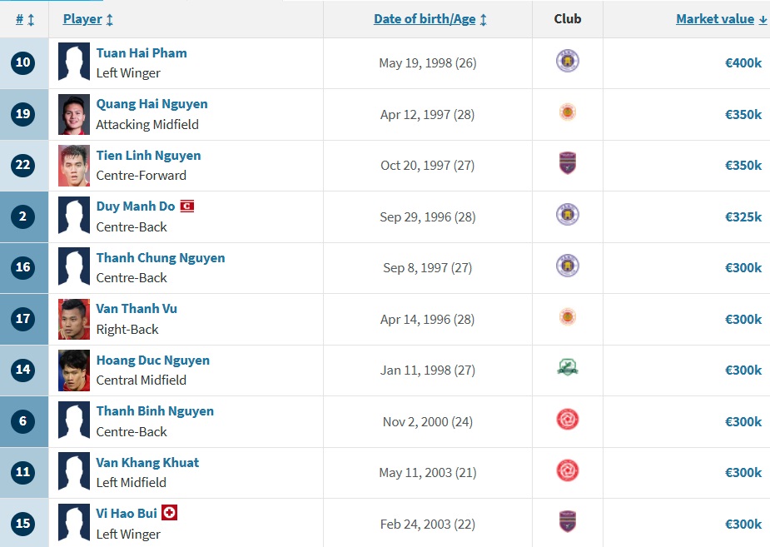Open Van Khang Khuat's player profile
The height and width of the screenshot is (547, 770).
(x=147, y=463)
